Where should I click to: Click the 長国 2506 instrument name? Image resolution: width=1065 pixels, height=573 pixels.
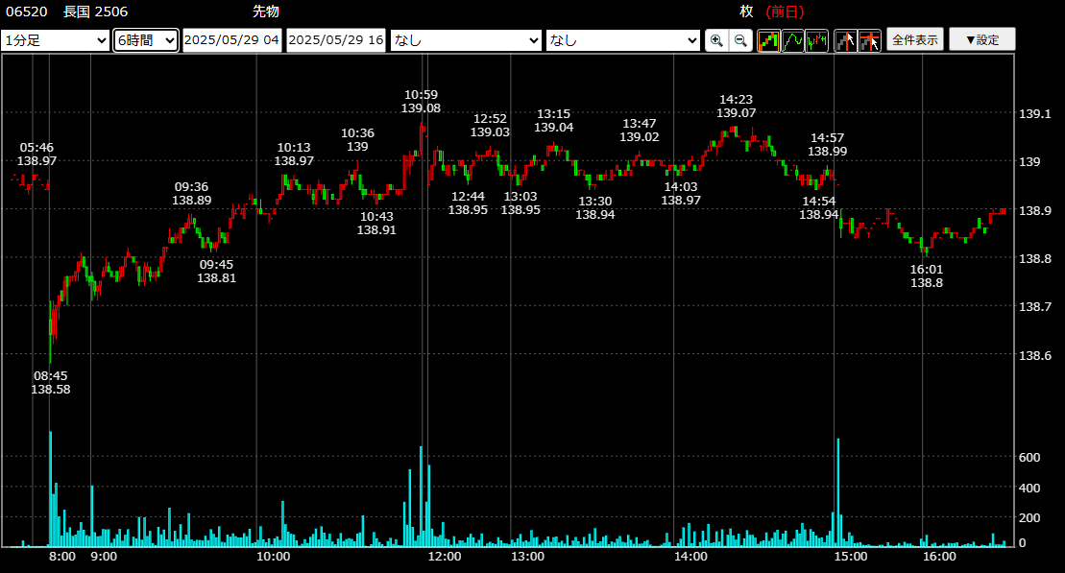[x=95, y=12]
